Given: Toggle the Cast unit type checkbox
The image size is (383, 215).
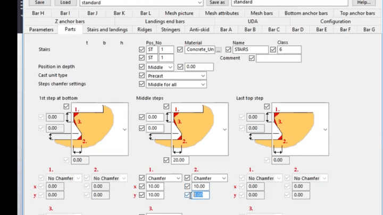Looking at the screenshot, I should point(141,75).
